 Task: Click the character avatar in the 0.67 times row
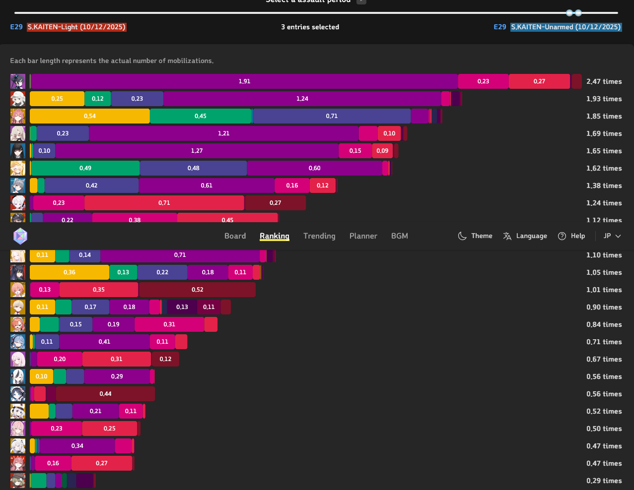tap(18, 359)
